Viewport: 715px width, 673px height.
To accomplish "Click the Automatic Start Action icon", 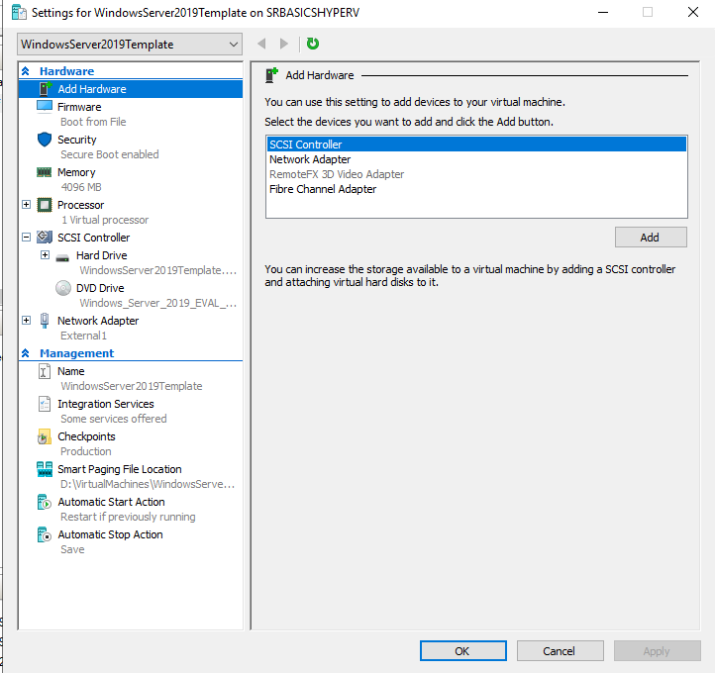I will [45, 502].
